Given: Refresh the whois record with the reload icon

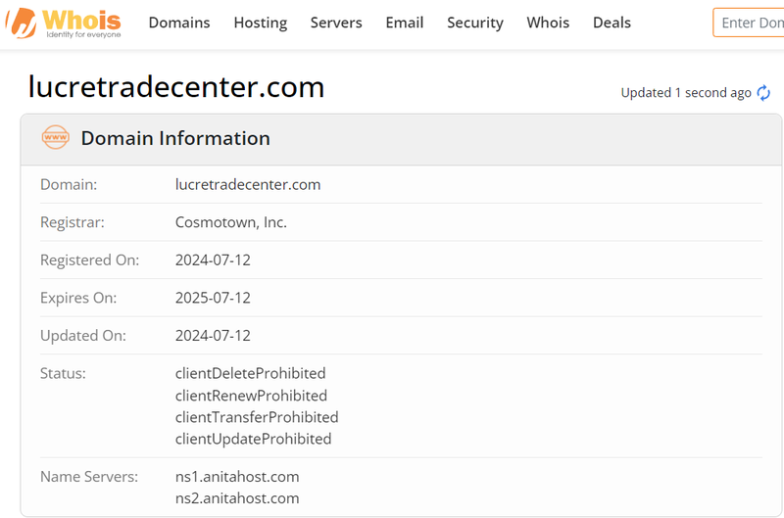Looking at the screenshot, I should 763,93.
